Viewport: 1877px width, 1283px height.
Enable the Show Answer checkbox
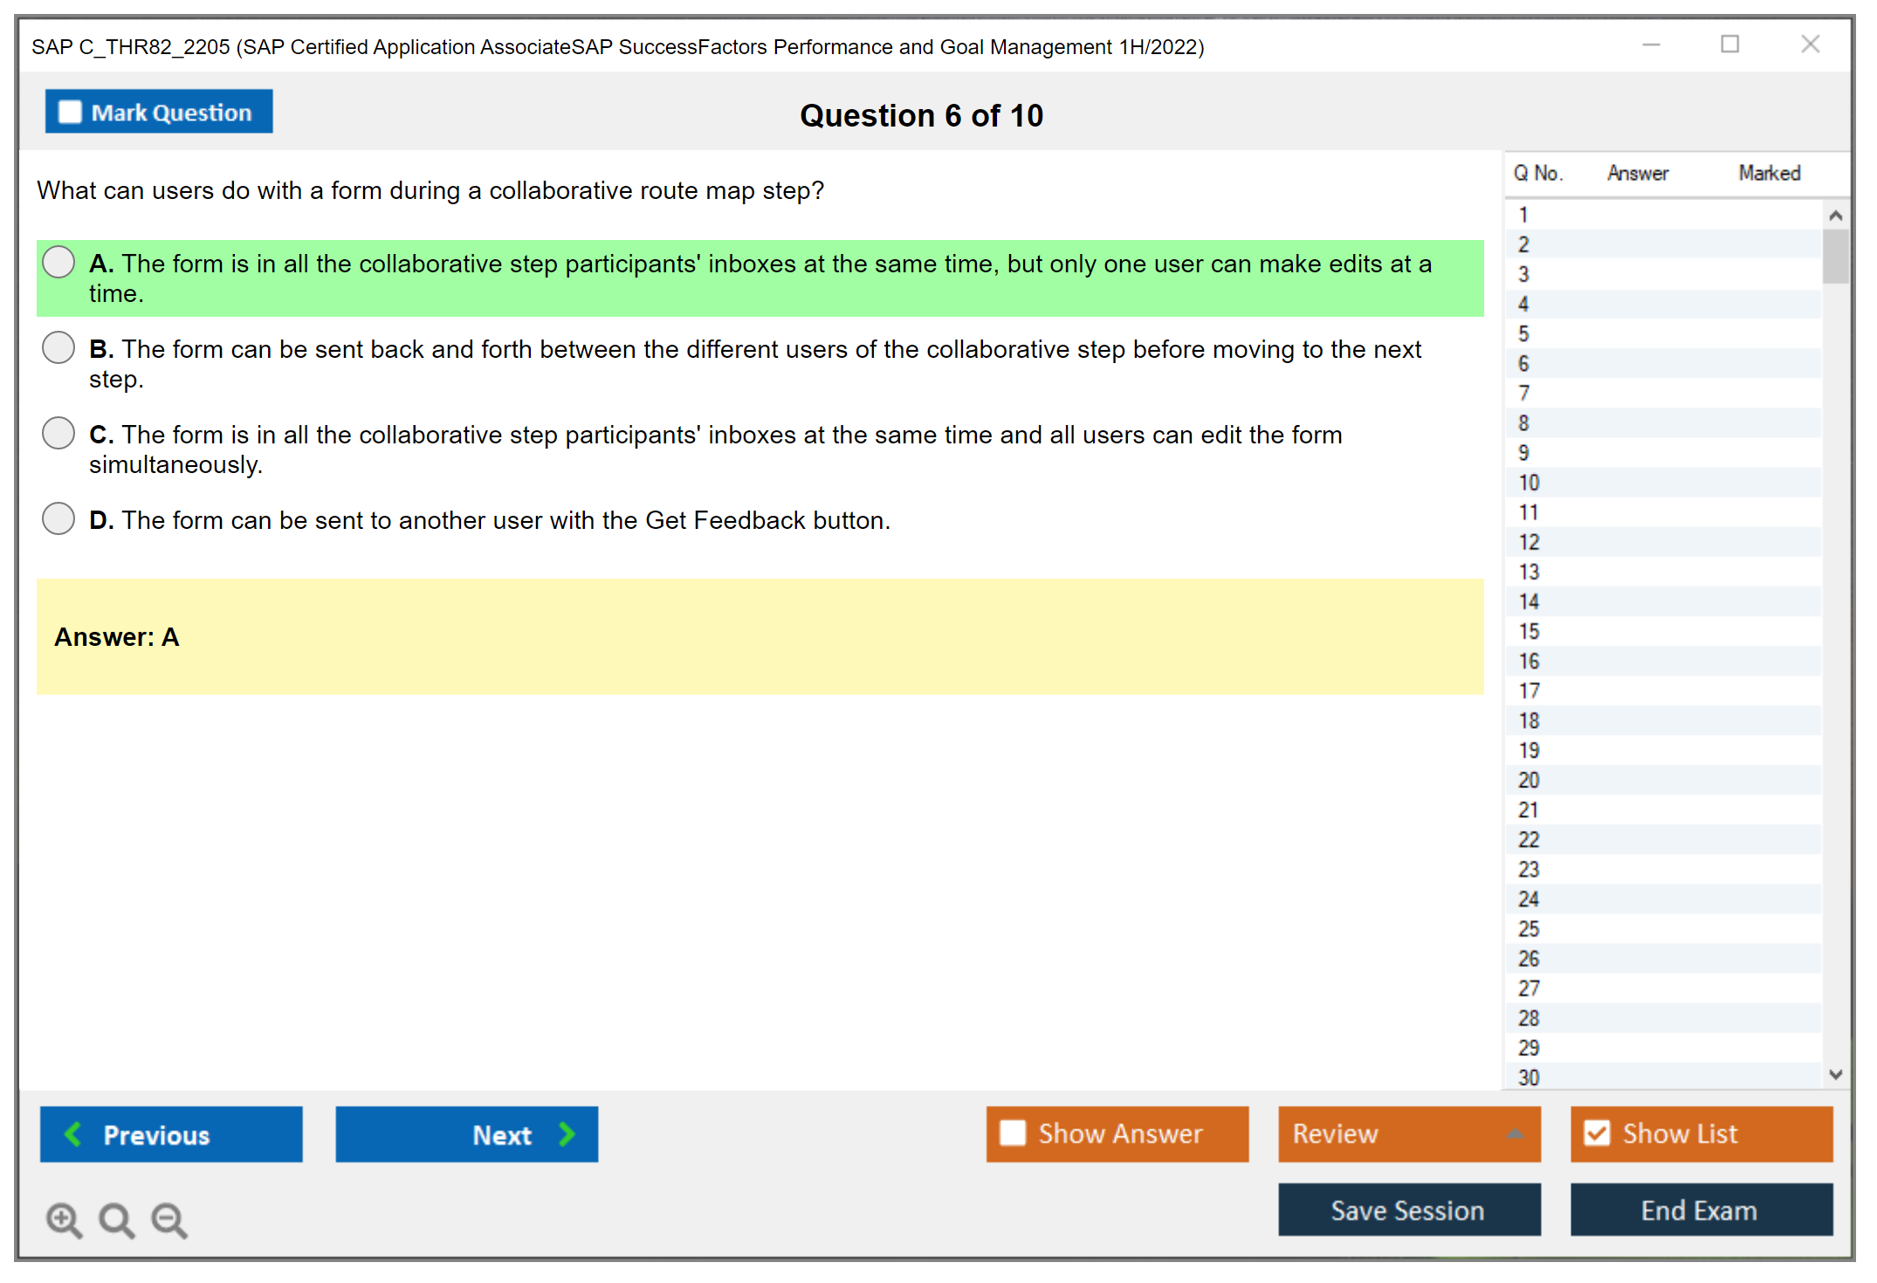tap(1013, 1134)
